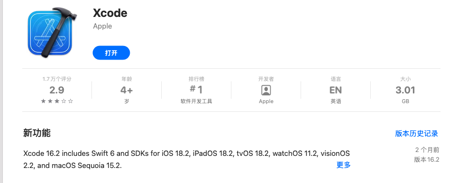Select the #1 chart ranking
Screen dimensions: 456x183
[x=197, y=89]
